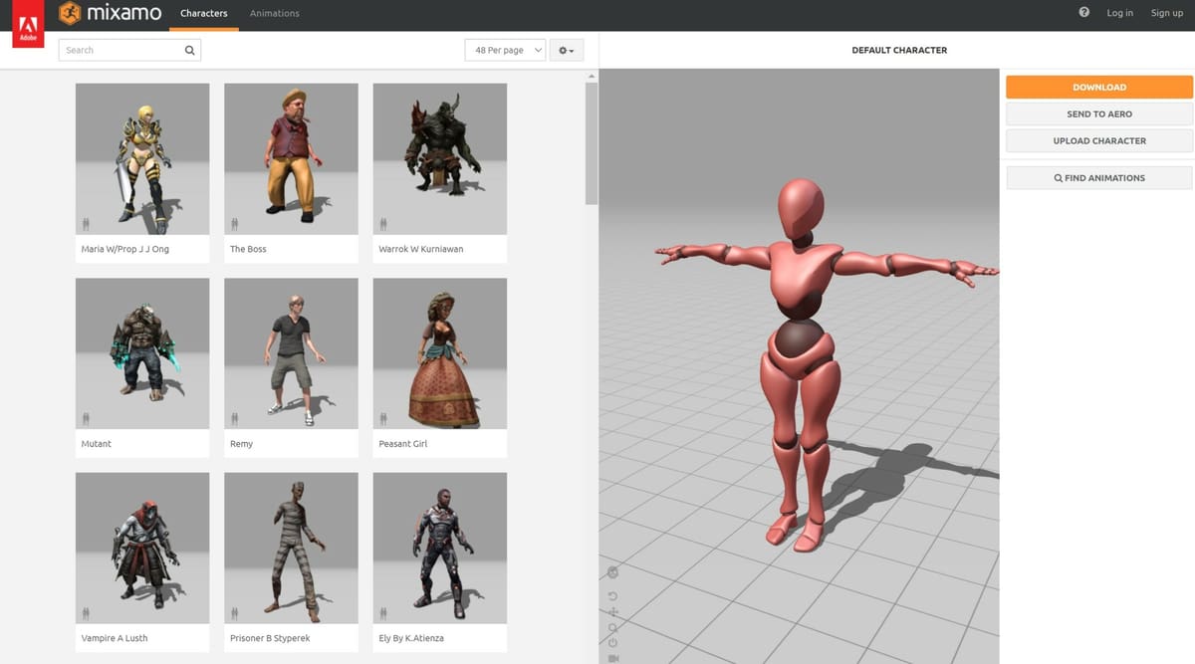Select the Prisoner B Styperek thumbnail
1195x664 pixels.
tap(291, 549)
